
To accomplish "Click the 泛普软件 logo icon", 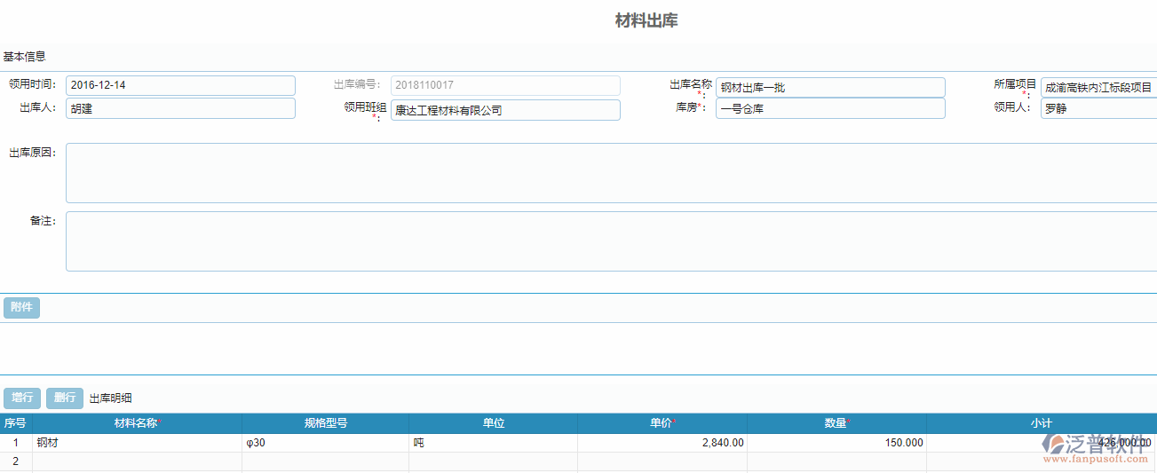I will tap(1054, 444).
